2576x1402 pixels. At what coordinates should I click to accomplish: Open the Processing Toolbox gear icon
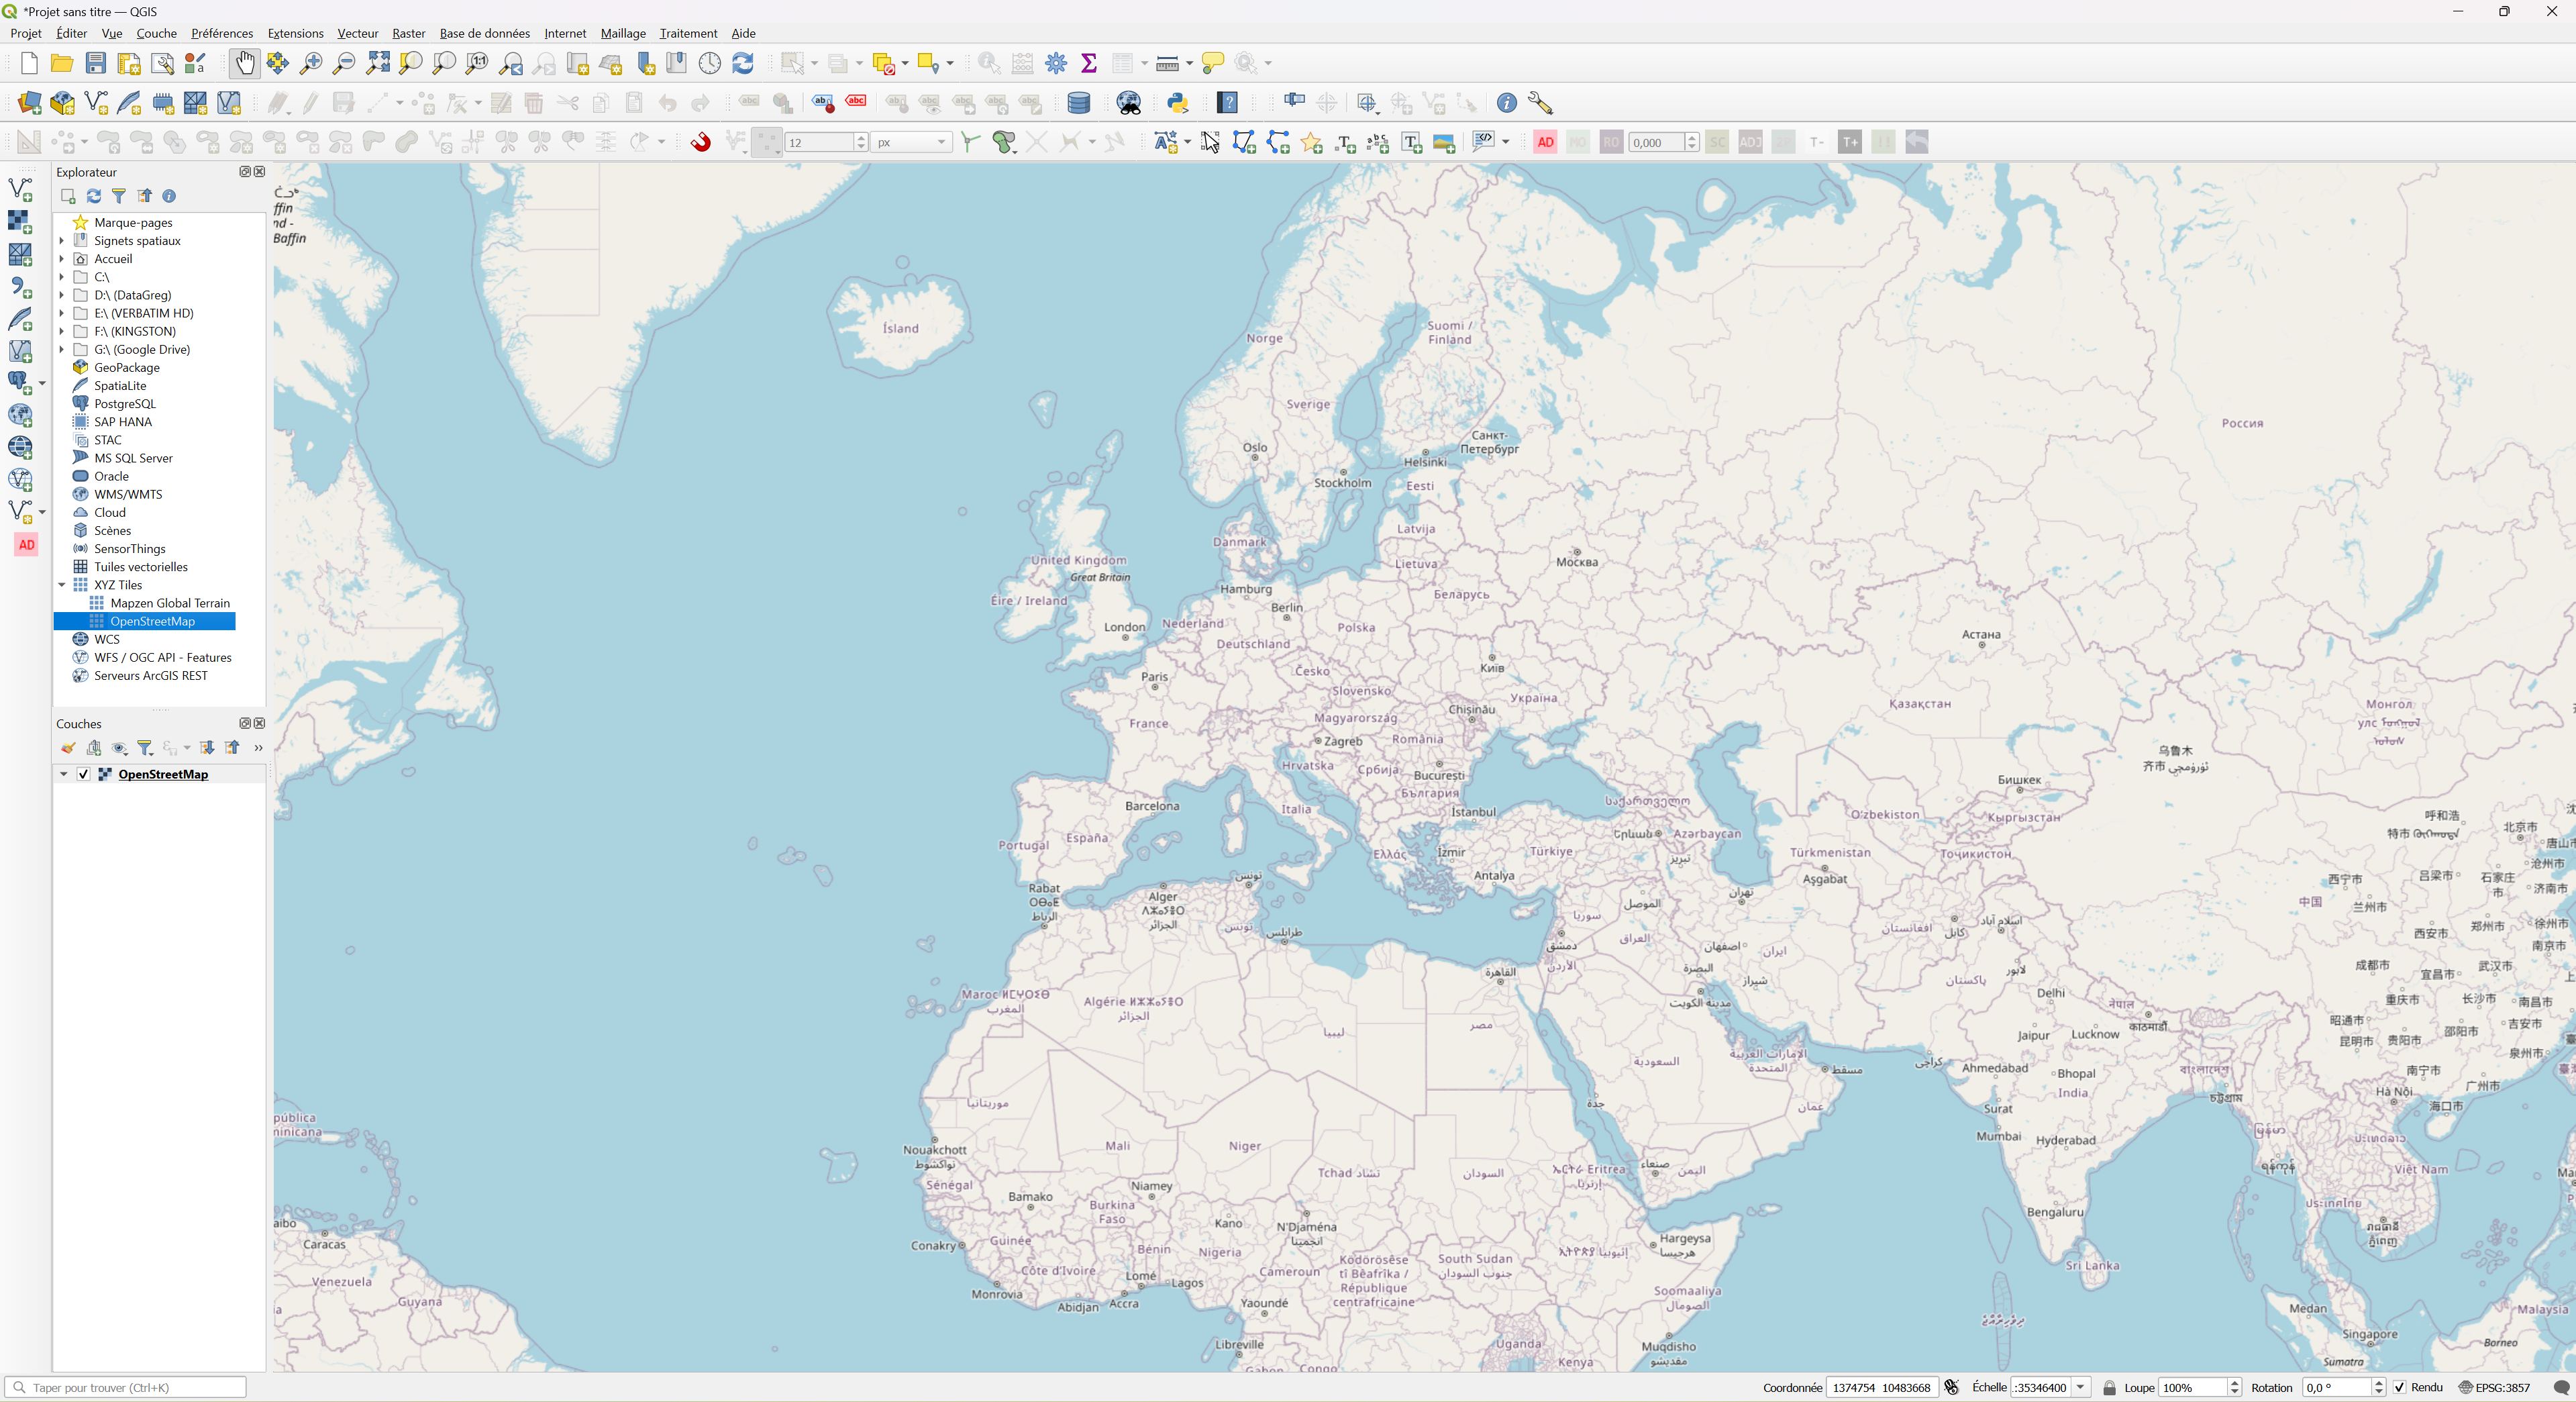[x=1056, y=63]
